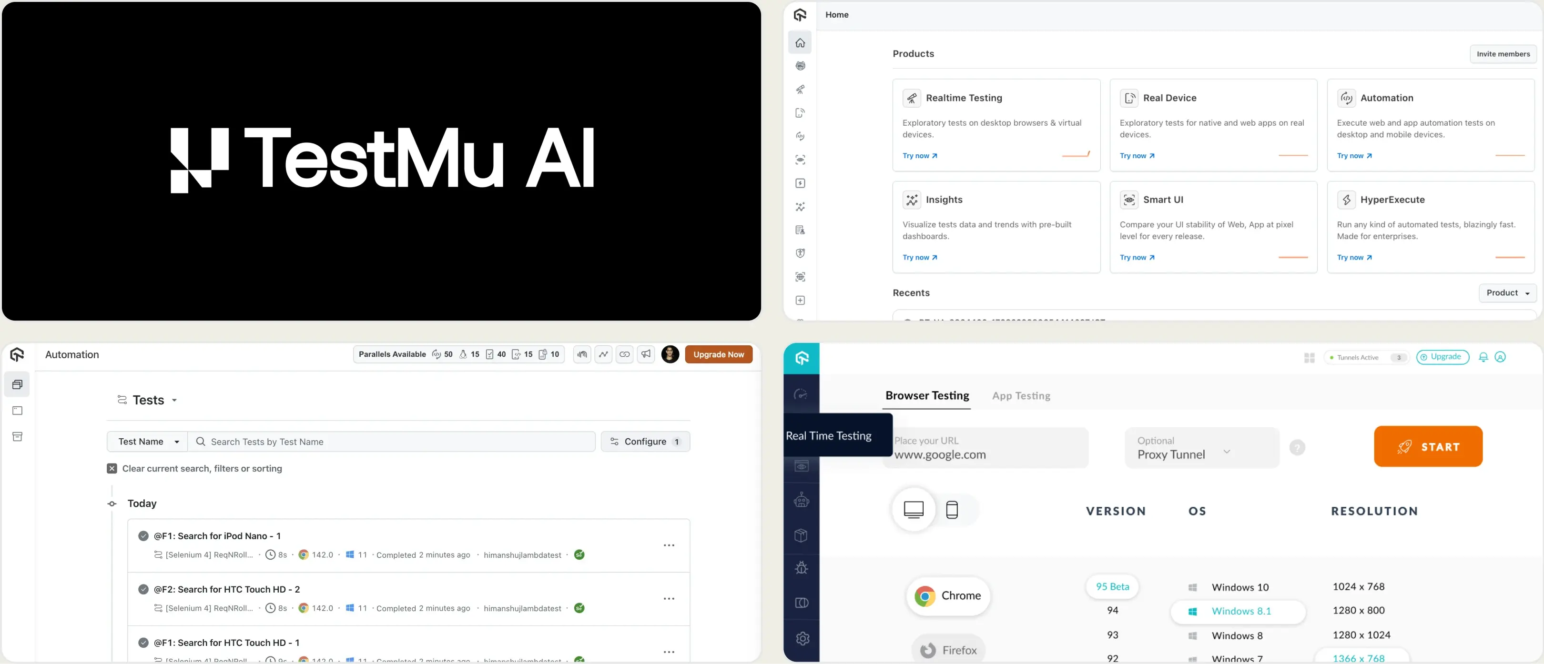The image size is (1544, 664).
Task: Open the grid apps icon near Tunnels Active
Action: tap(1309, 358)
